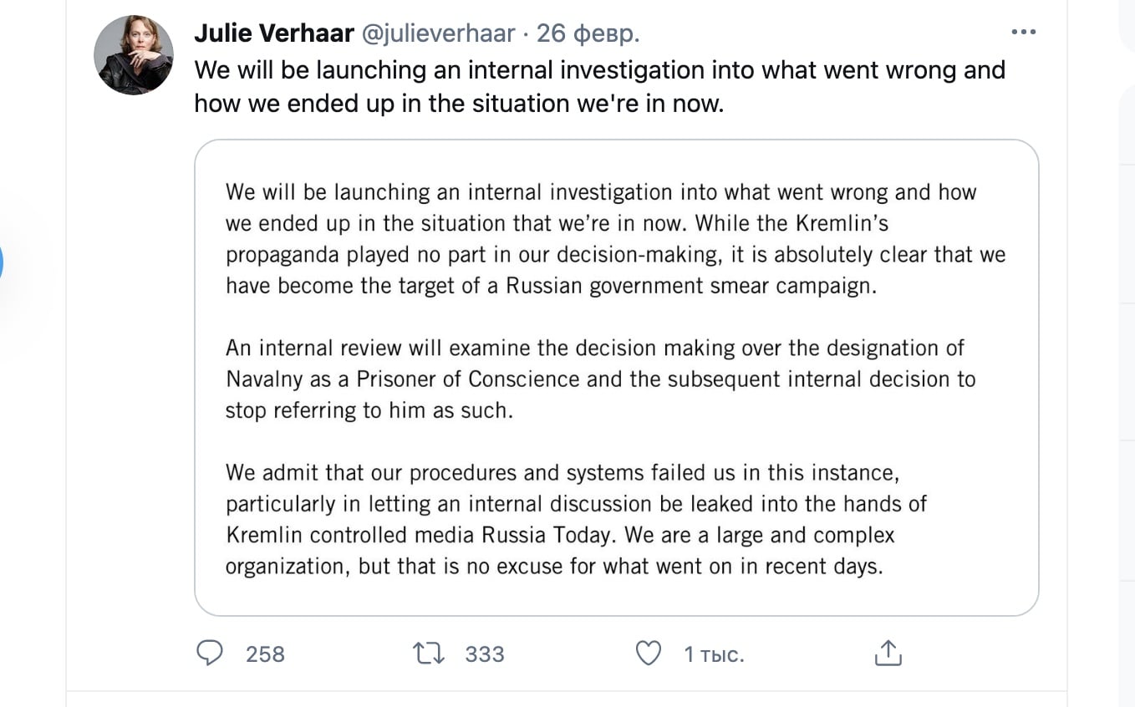
Task: Share the tweet via the upload arrow icon
Action: click(888, 653)
